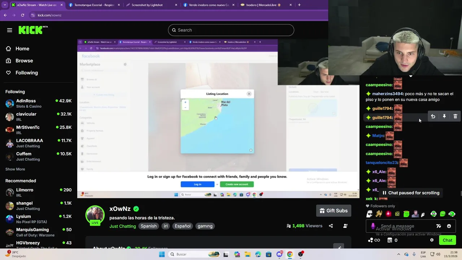Open chat settings gear

432,240
